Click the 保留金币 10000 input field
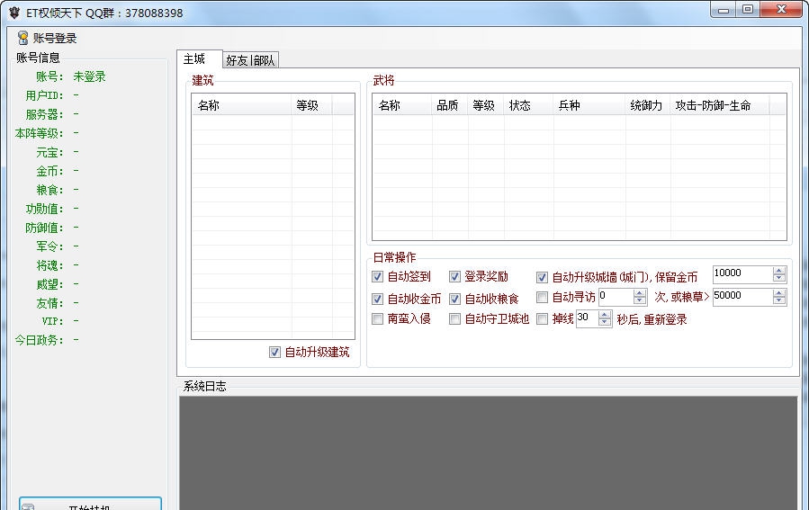This screenshot has width=809, height=510. [742, 273]
